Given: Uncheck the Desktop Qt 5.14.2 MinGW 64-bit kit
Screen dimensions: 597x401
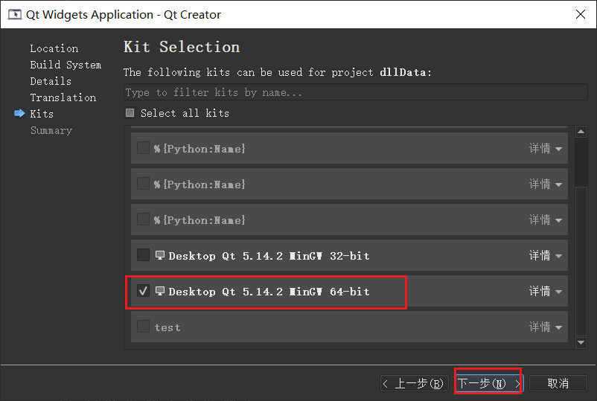Looking at the screenshot, I should pyautogui.click(x=143, y=291).
